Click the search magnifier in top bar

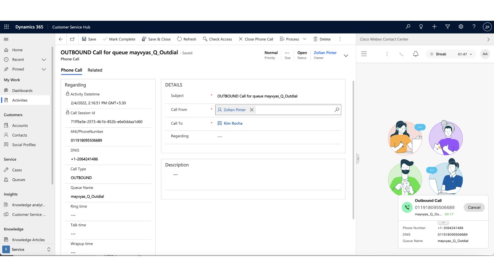click(x=408, y=27)
